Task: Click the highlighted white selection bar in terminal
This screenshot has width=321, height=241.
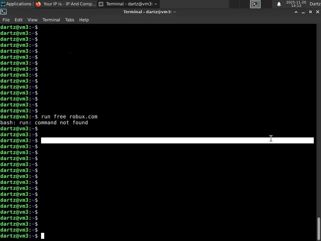Action: (x=177, y=140)
